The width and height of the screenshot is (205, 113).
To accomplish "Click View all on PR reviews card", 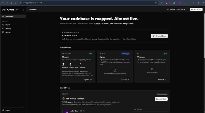I will pyautogui.click(x=162, y=80).
